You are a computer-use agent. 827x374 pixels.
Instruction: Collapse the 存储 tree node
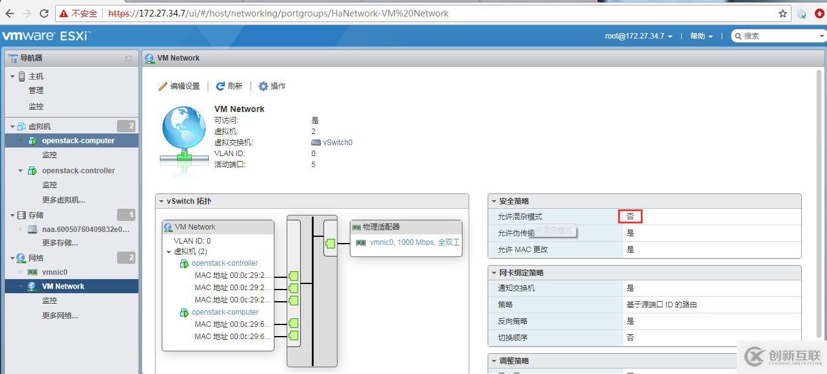(12, 215)
